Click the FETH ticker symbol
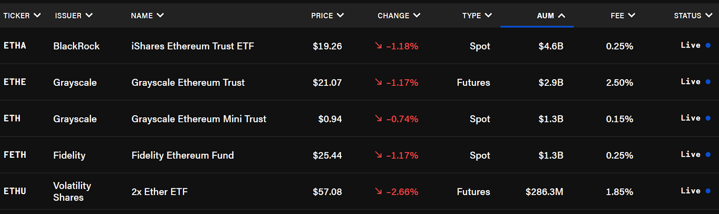The image size is (719, 214). pos(15,155)
